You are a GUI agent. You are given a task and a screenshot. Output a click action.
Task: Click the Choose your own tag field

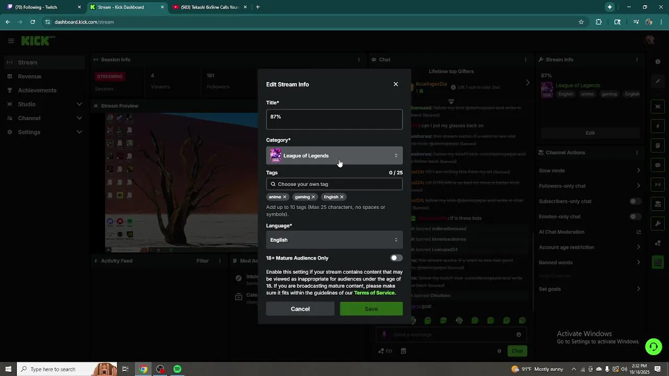tap(334, 184)
